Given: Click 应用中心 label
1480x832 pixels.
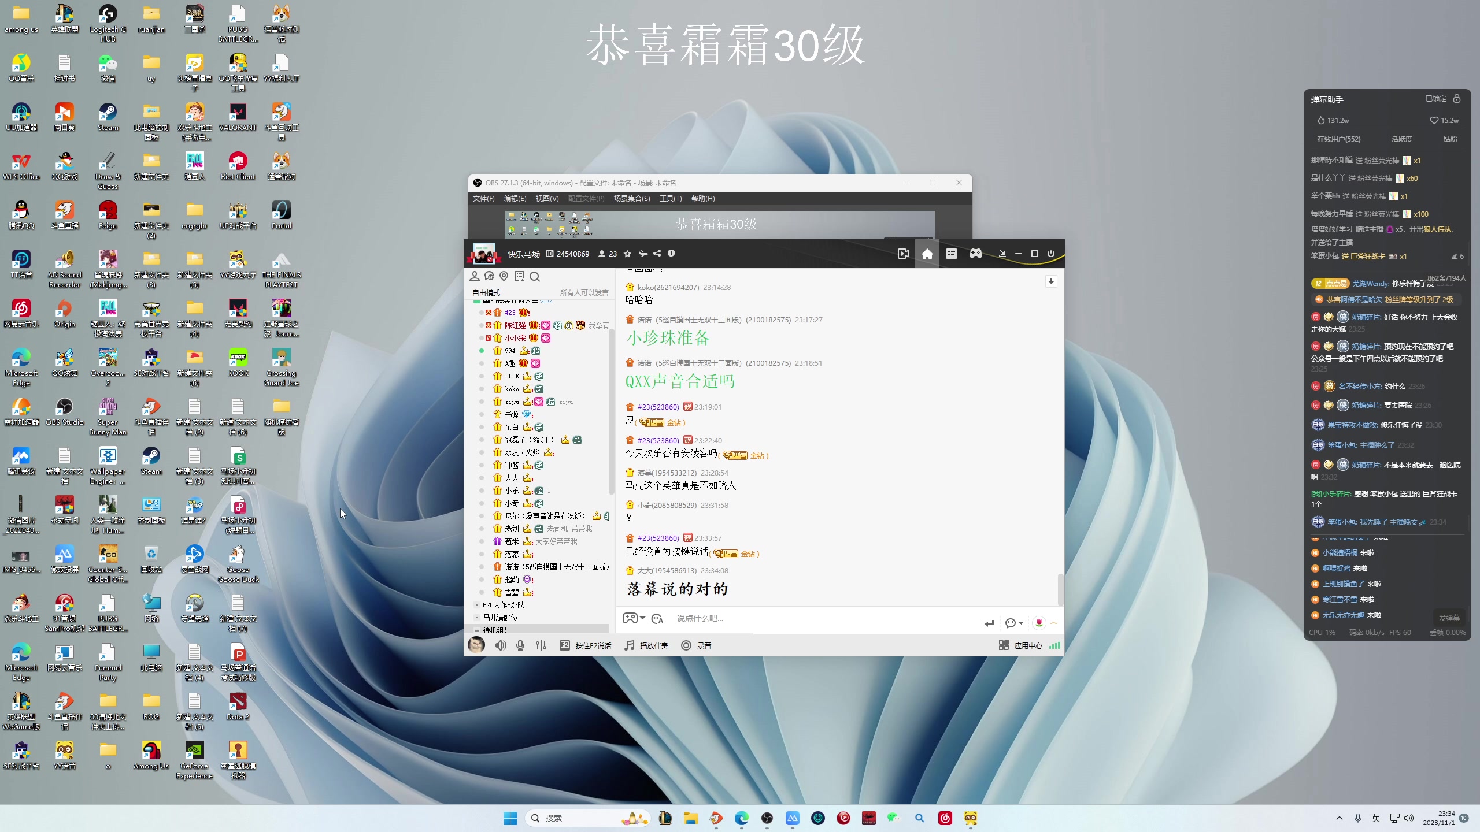Looking at the screenshot, I should (1028, 645).
